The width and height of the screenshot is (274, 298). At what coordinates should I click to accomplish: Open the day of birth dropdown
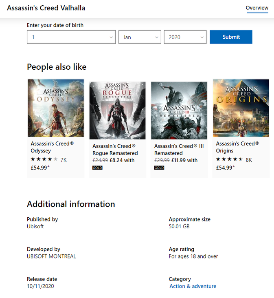[x=71, y=37]
